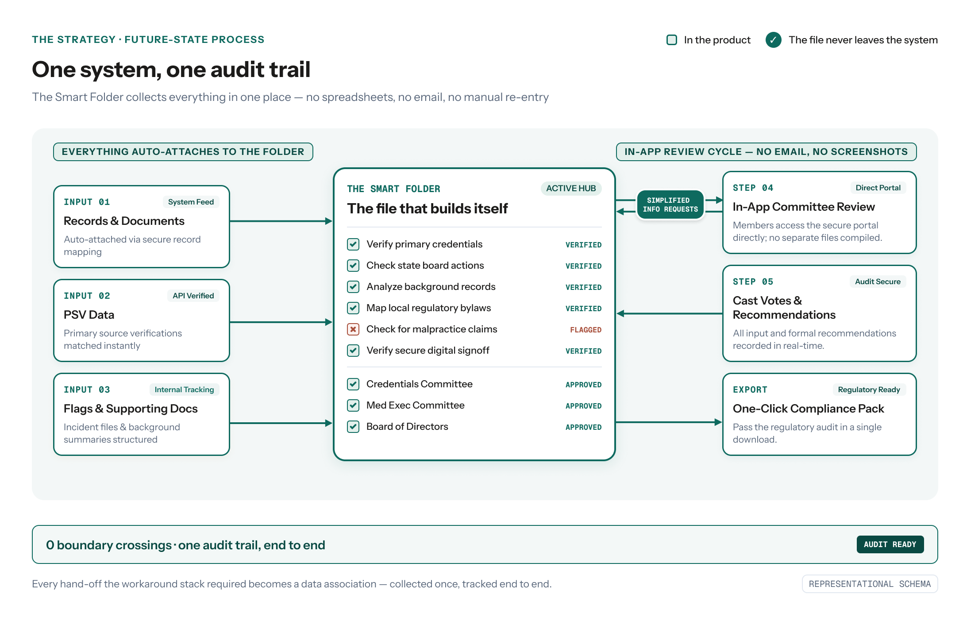Select the Regulatory Ready tag

869,390
